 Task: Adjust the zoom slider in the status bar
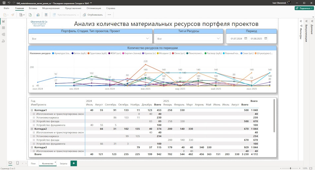pyautogui.click(x=290, y=168)
